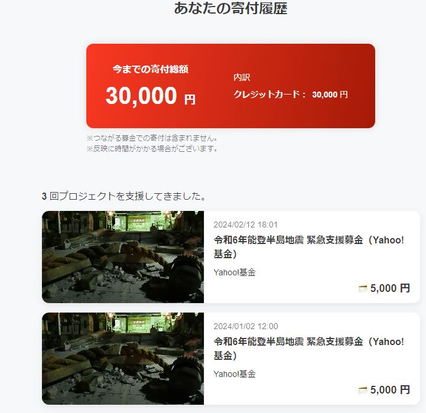Image resolution: width=426 pixels, height=413 pixels.
Task: Click the あなたの寄付履歴 page heading
Action: pos(230,8)
